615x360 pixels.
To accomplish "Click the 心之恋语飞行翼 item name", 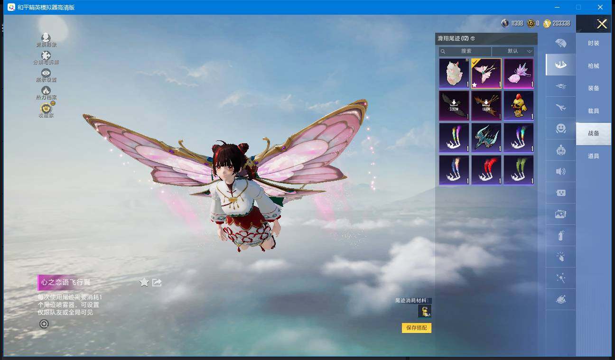I will coord(65,282).
